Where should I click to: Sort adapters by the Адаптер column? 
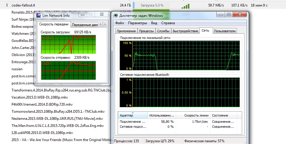click(x=132, y=115)
